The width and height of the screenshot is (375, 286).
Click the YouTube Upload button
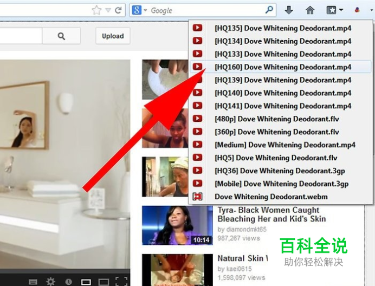113,36
